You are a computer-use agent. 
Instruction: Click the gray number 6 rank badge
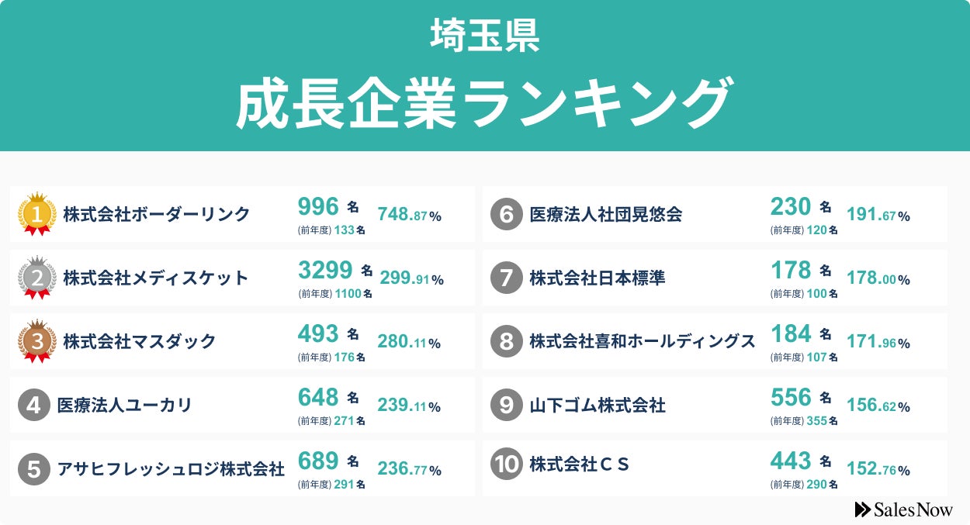(x=506, y=214)
